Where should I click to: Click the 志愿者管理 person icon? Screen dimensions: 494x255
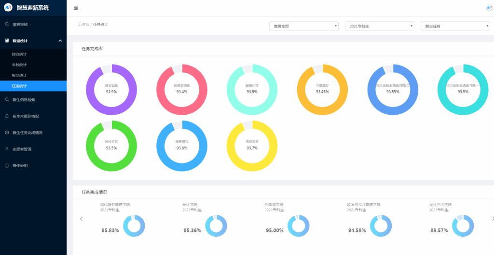coord(7,149)
